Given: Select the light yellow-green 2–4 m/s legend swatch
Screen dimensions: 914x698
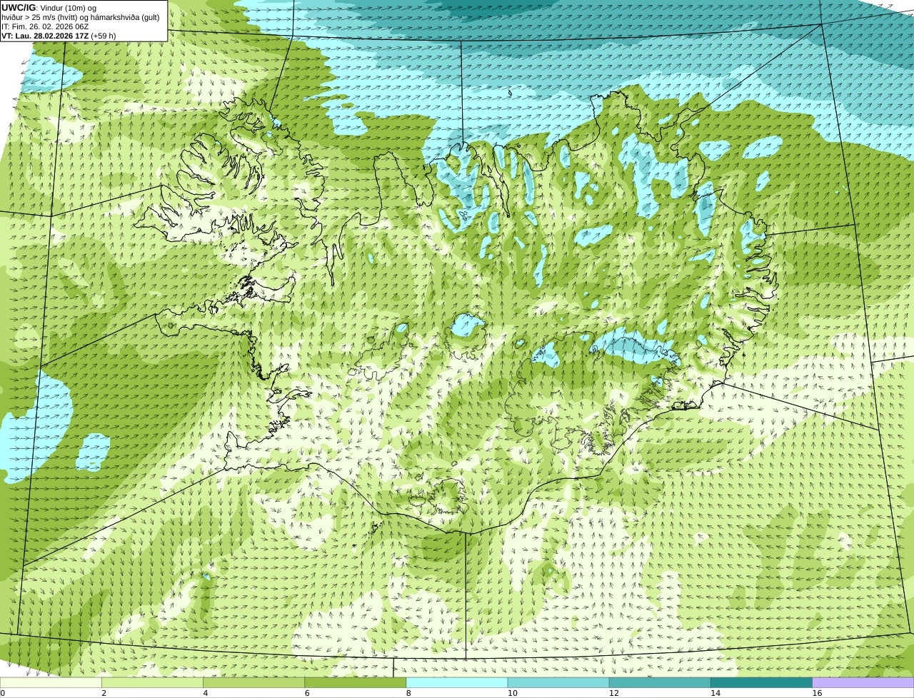Looking at the screenshot, I should [152, 682].
